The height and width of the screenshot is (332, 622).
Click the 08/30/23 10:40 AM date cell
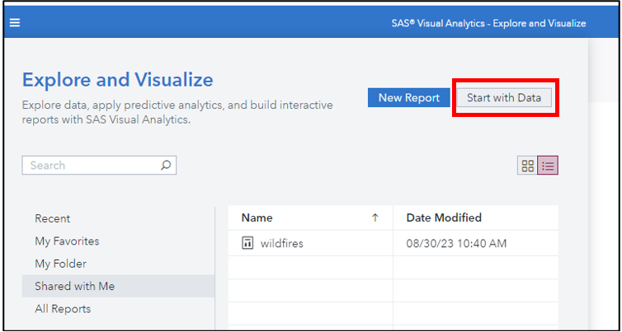coord(456,243)
